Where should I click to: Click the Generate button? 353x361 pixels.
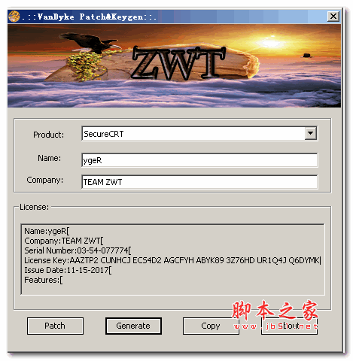click(x=133, y=326)
